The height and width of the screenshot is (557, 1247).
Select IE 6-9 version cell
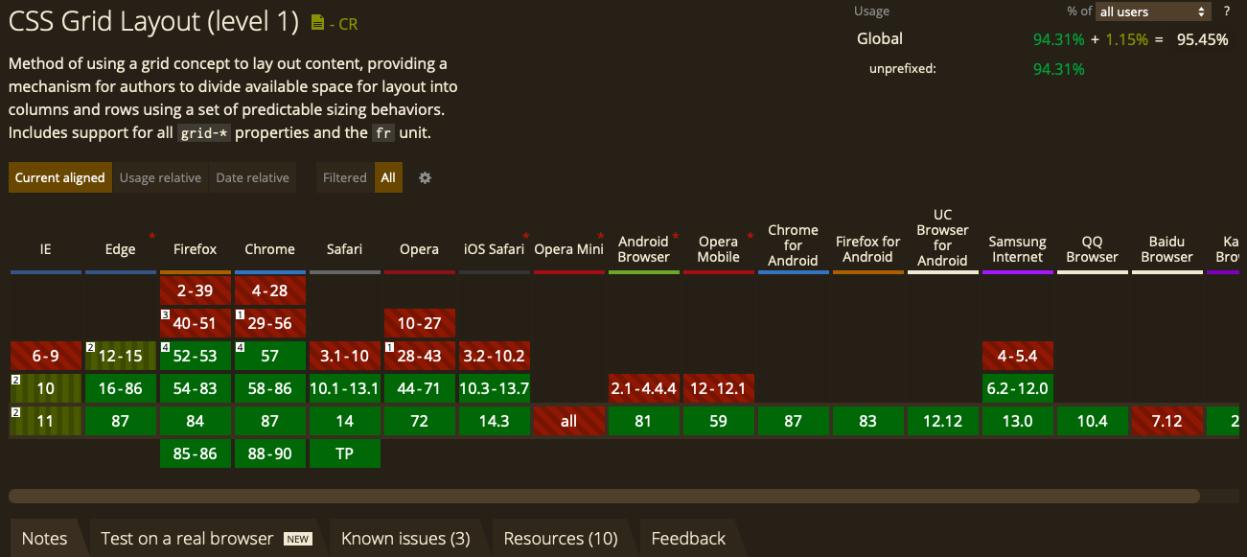[x=46, y=357]
